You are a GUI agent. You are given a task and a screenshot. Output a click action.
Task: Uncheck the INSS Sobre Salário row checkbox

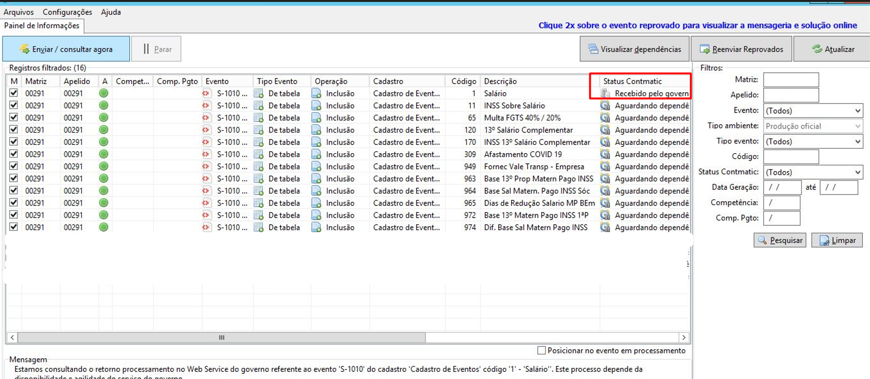click(x=14, y=105)
